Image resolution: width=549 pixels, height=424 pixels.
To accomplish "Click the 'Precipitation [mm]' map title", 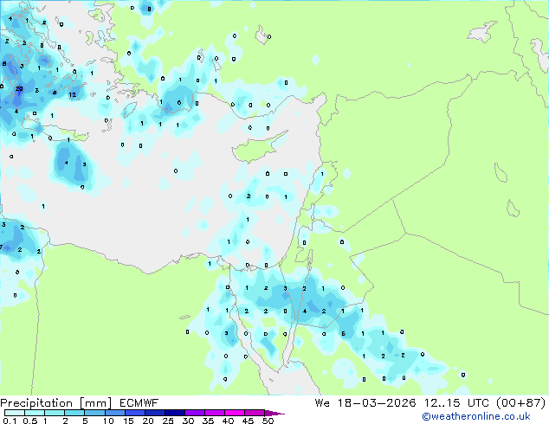I will tap(56, 403).
